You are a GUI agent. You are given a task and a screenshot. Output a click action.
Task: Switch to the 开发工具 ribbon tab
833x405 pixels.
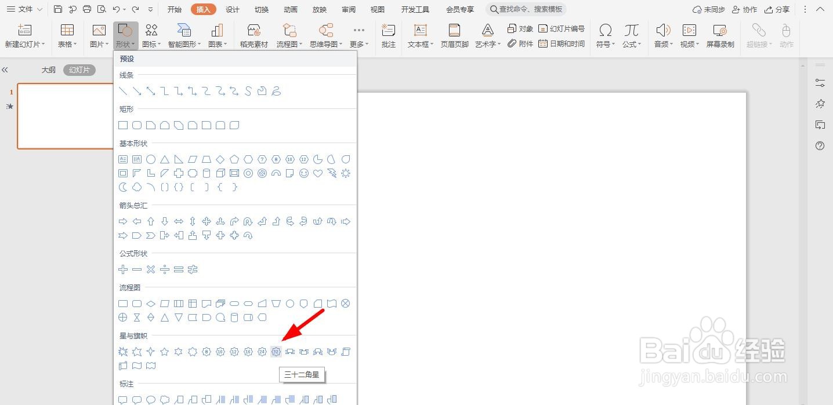[x=415, y=9]
